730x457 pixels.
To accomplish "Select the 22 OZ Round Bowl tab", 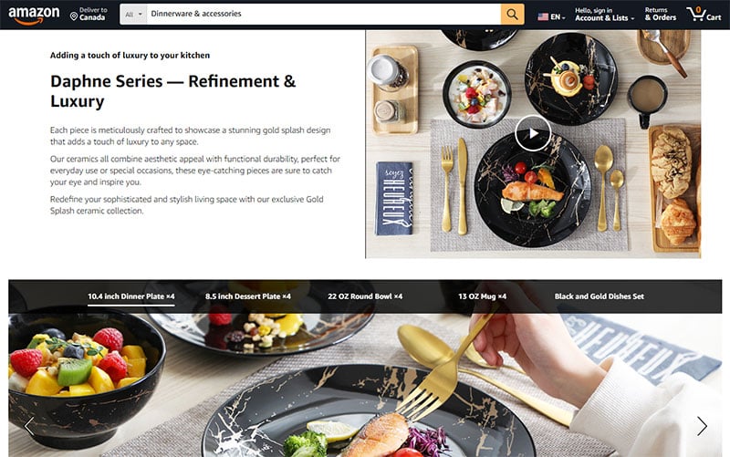I will coord(365,296).
